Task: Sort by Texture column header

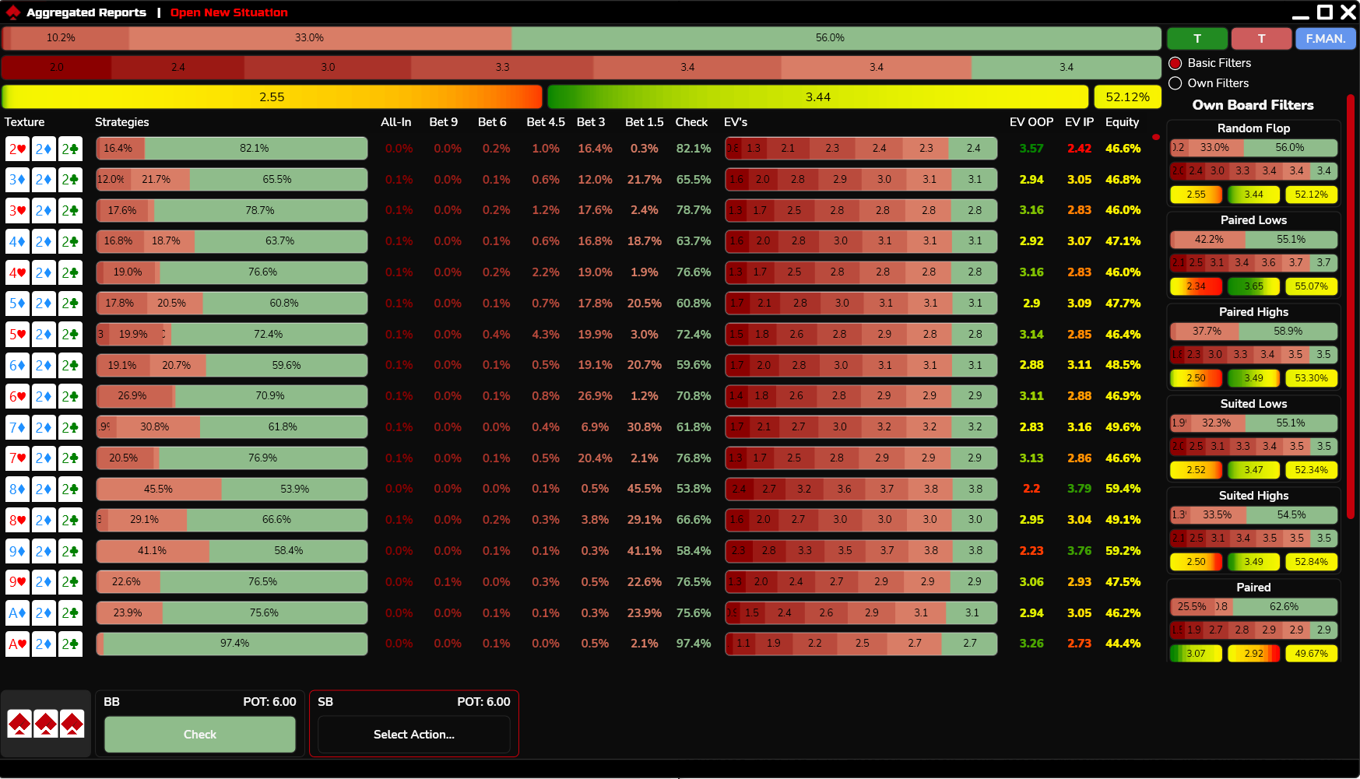Action: pyautogui.click(x=25, y=122)
